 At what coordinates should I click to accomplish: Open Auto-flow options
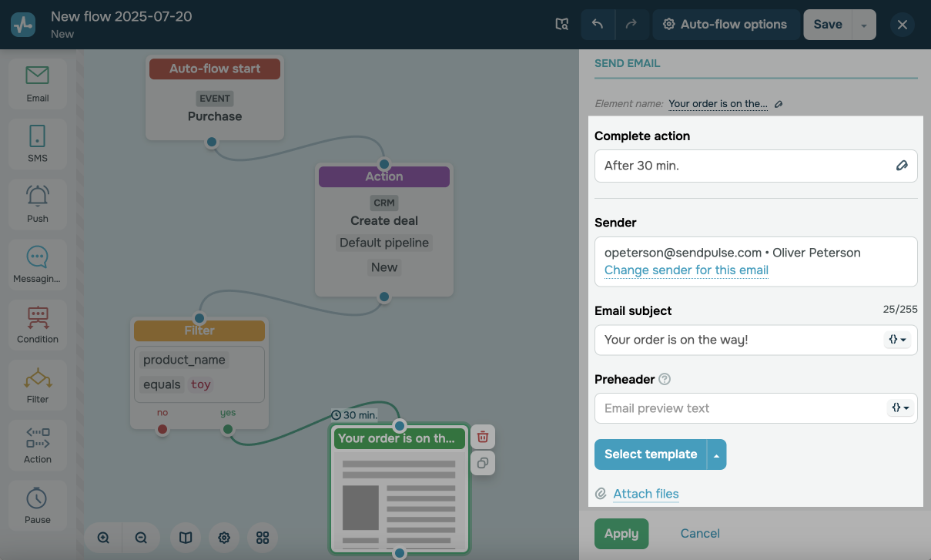click(x=725, y=25)
